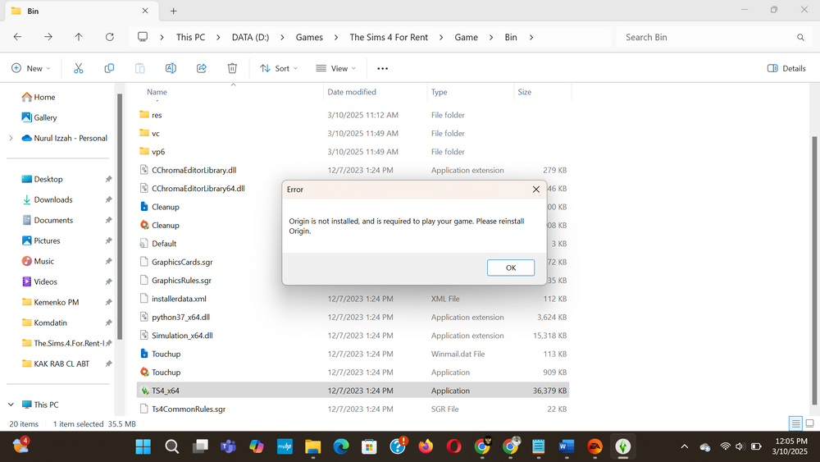Switch to large thumbnails view icon

pyautogui.click(x=809, y=423)
